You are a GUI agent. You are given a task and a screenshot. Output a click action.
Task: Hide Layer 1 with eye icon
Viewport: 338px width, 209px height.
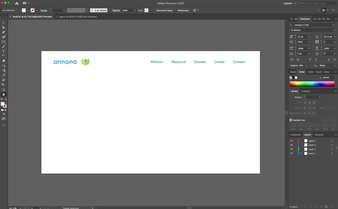292,153
